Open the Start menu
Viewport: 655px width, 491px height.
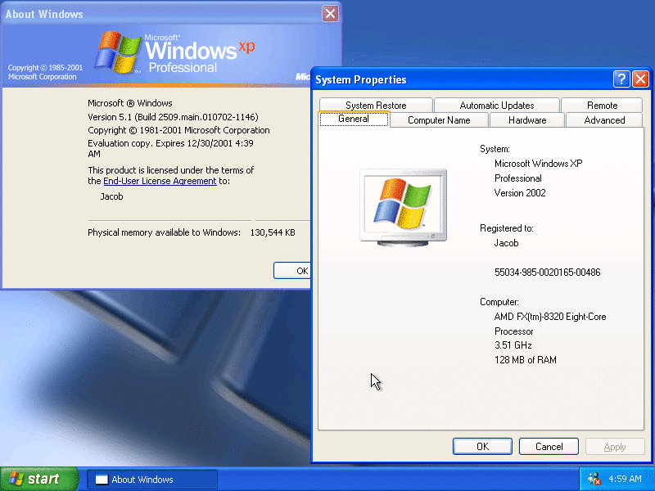39,479
